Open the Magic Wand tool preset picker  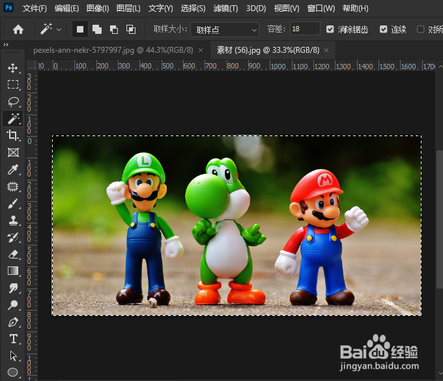tap(59, 30)
